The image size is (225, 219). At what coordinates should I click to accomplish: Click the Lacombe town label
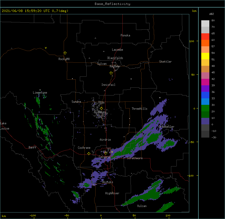[x=117, y=50]
